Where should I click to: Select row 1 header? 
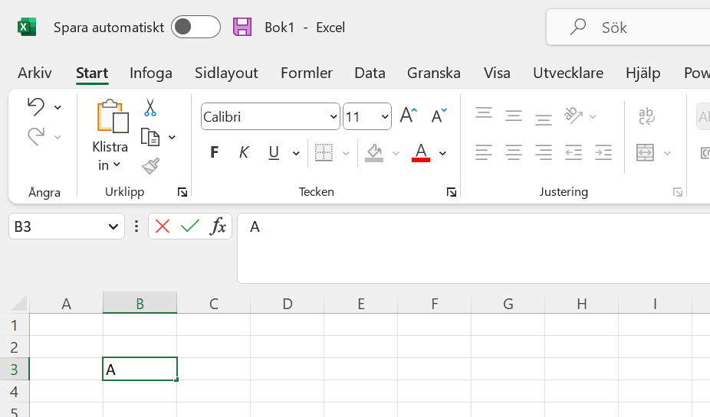click(x=15, y=325)
